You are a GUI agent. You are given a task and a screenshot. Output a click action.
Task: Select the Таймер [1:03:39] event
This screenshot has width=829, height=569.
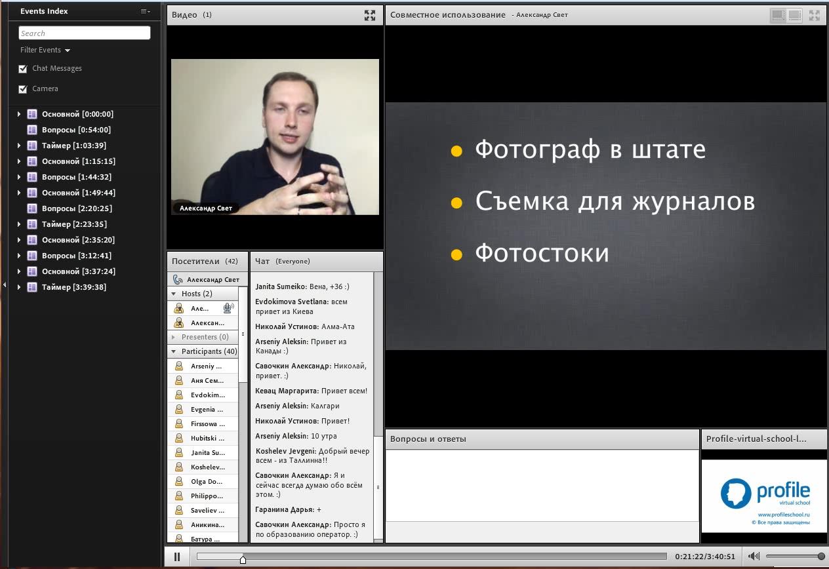pyautogui.click(x=73, y=146)
